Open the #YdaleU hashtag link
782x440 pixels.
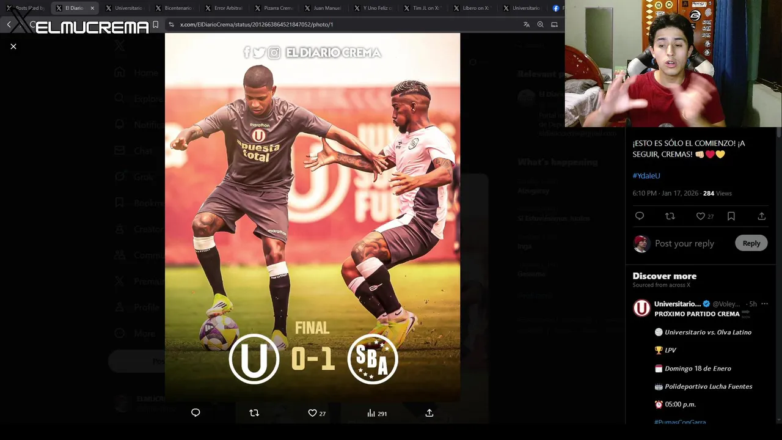click(x=646, y=175)
